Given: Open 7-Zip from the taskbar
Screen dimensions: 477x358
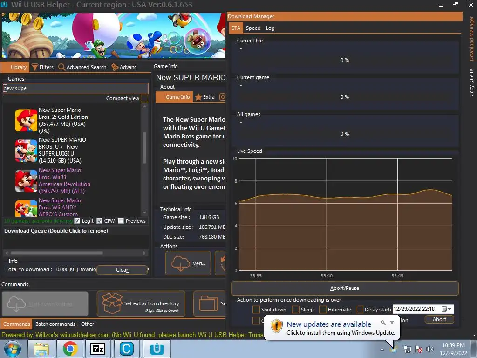Looking at the screenshot, I should click(x=98, y=349).
